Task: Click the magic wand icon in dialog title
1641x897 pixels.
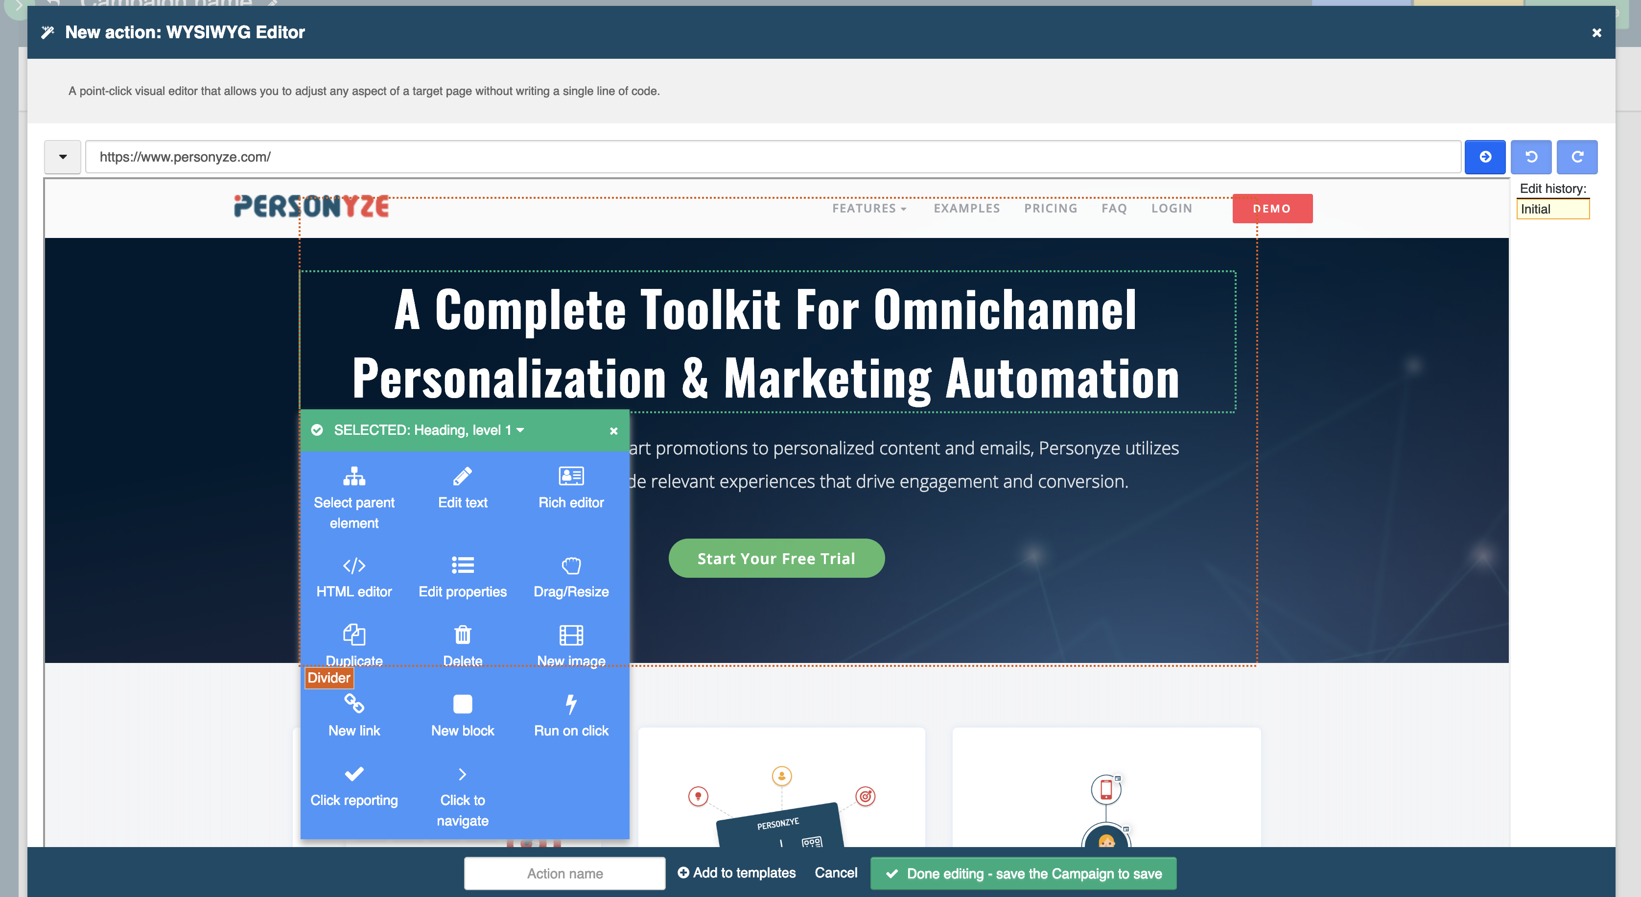Action: click(x=48, y=32)
